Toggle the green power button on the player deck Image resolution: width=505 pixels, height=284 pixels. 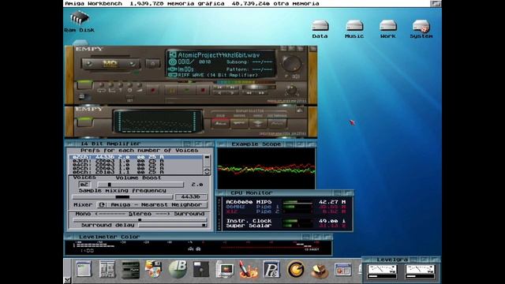(84, 84)
